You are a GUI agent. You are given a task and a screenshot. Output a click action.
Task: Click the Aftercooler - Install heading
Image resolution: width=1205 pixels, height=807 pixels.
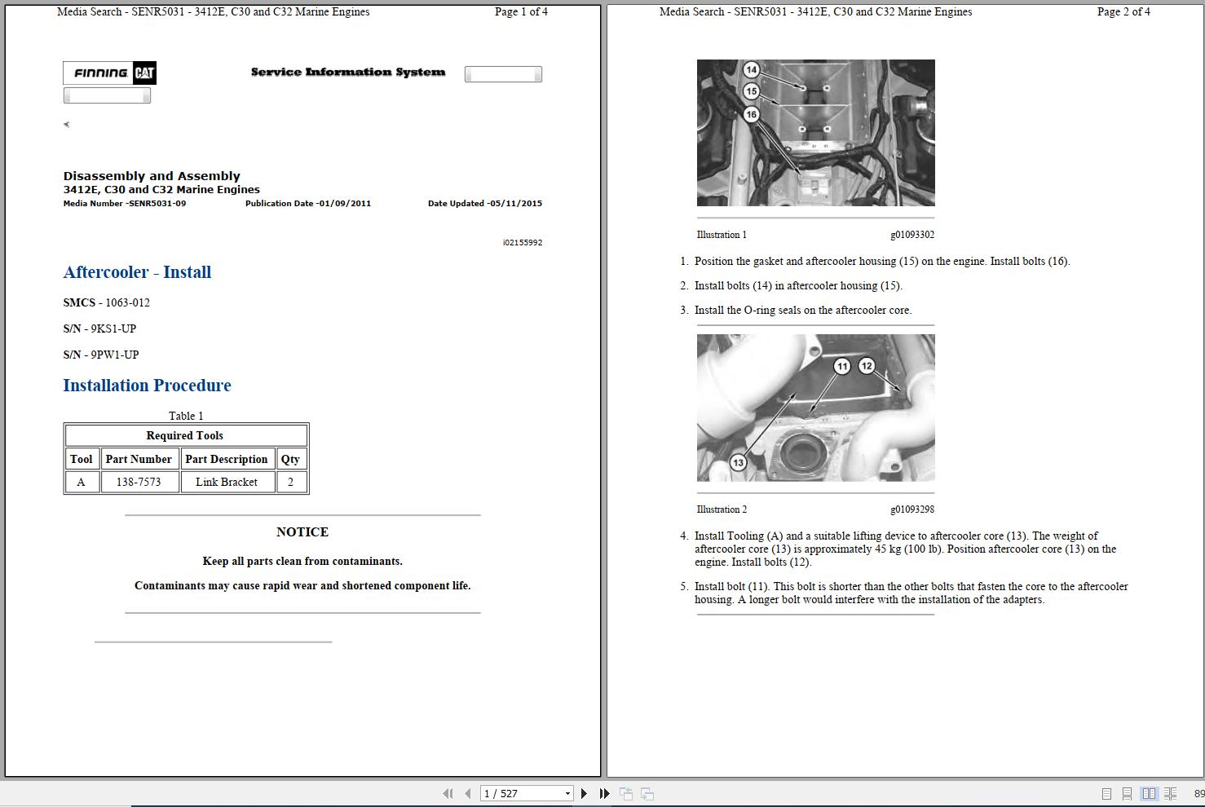pyautogui.click(x=137, y=272)
